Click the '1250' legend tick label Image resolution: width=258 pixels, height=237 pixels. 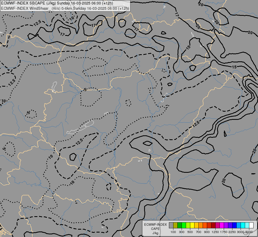tap(215, 232)
